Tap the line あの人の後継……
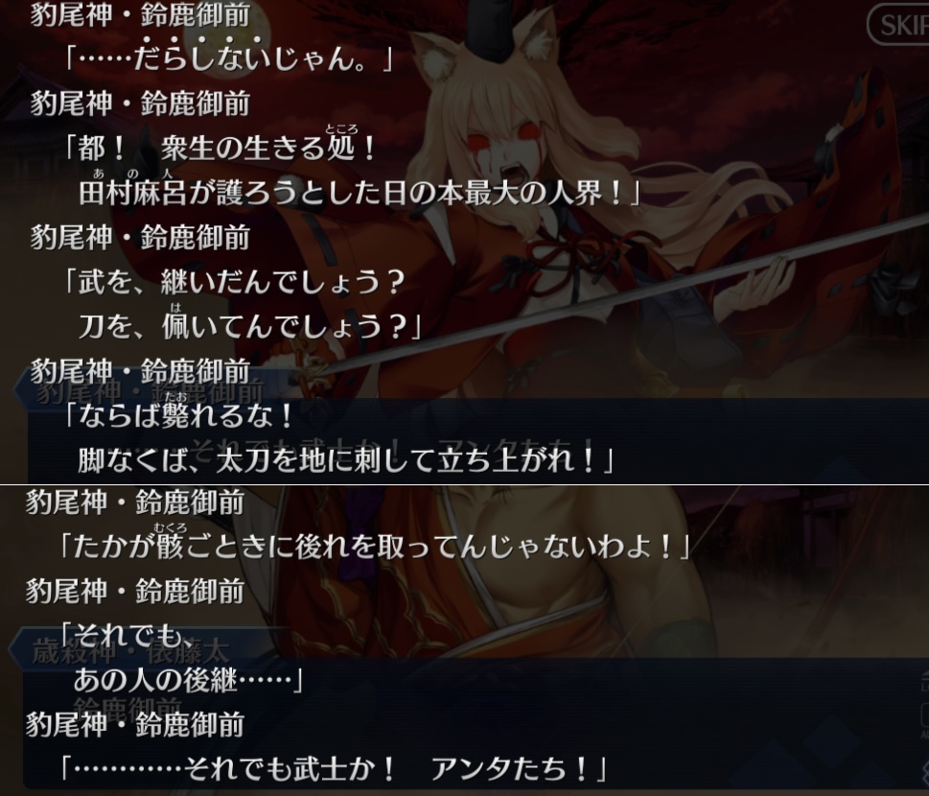The height and width of the screenshot is (796, 929). [x=189, y=680]
